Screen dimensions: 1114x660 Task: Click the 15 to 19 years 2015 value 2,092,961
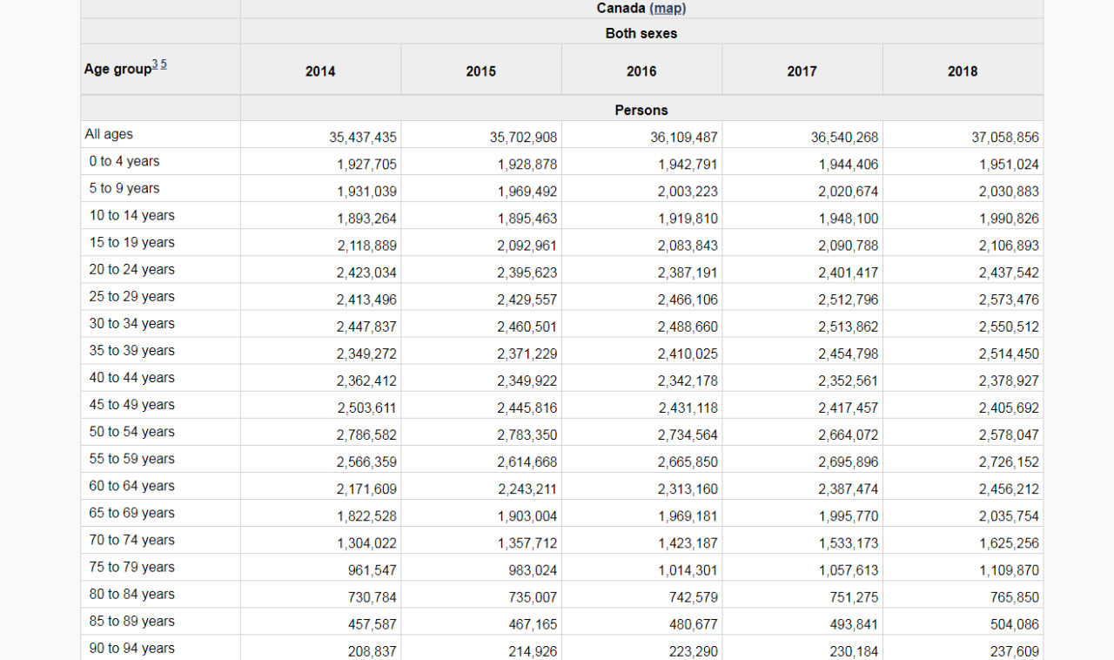click(x=527, y=246)
